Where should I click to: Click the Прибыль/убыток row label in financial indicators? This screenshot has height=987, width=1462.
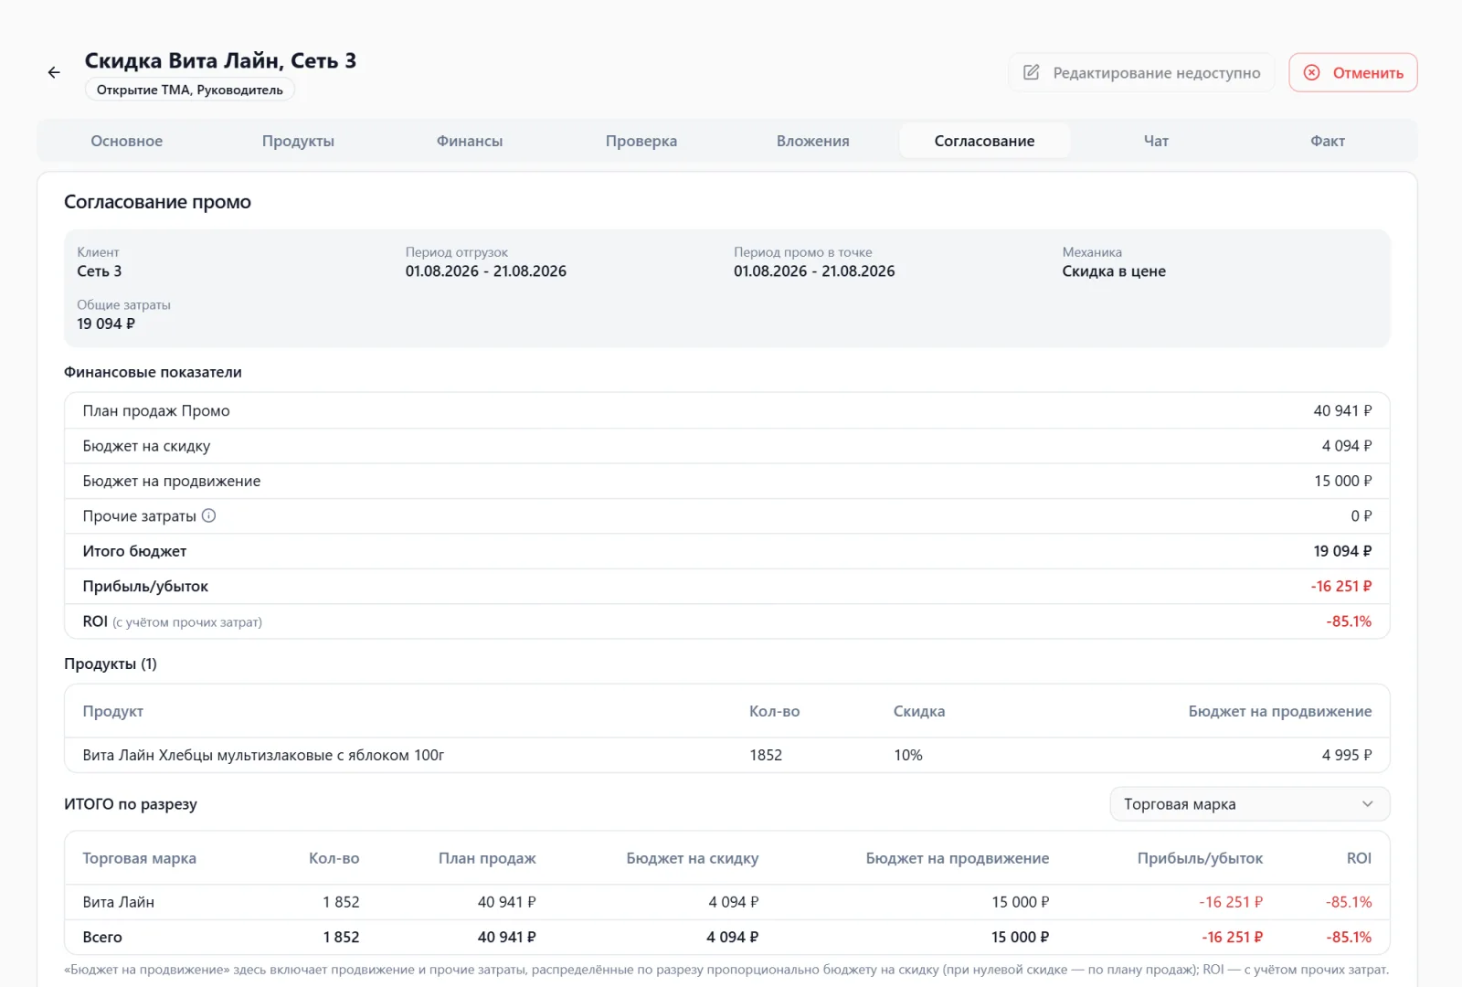click(x=145, y=586)
